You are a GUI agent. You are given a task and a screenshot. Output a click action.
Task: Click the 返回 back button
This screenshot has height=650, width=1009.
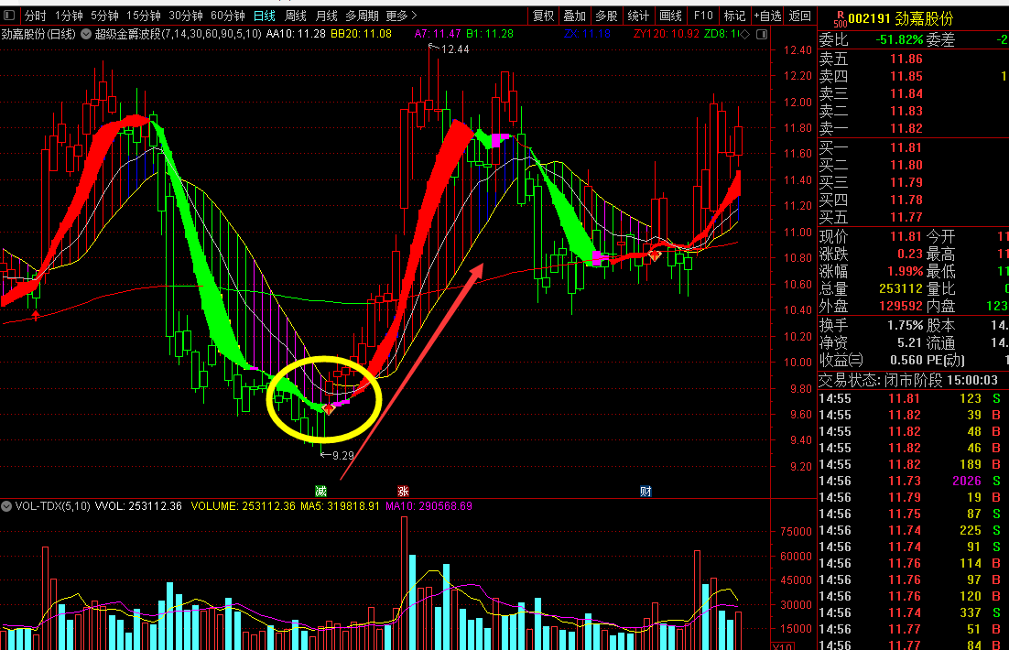[800, 16]
